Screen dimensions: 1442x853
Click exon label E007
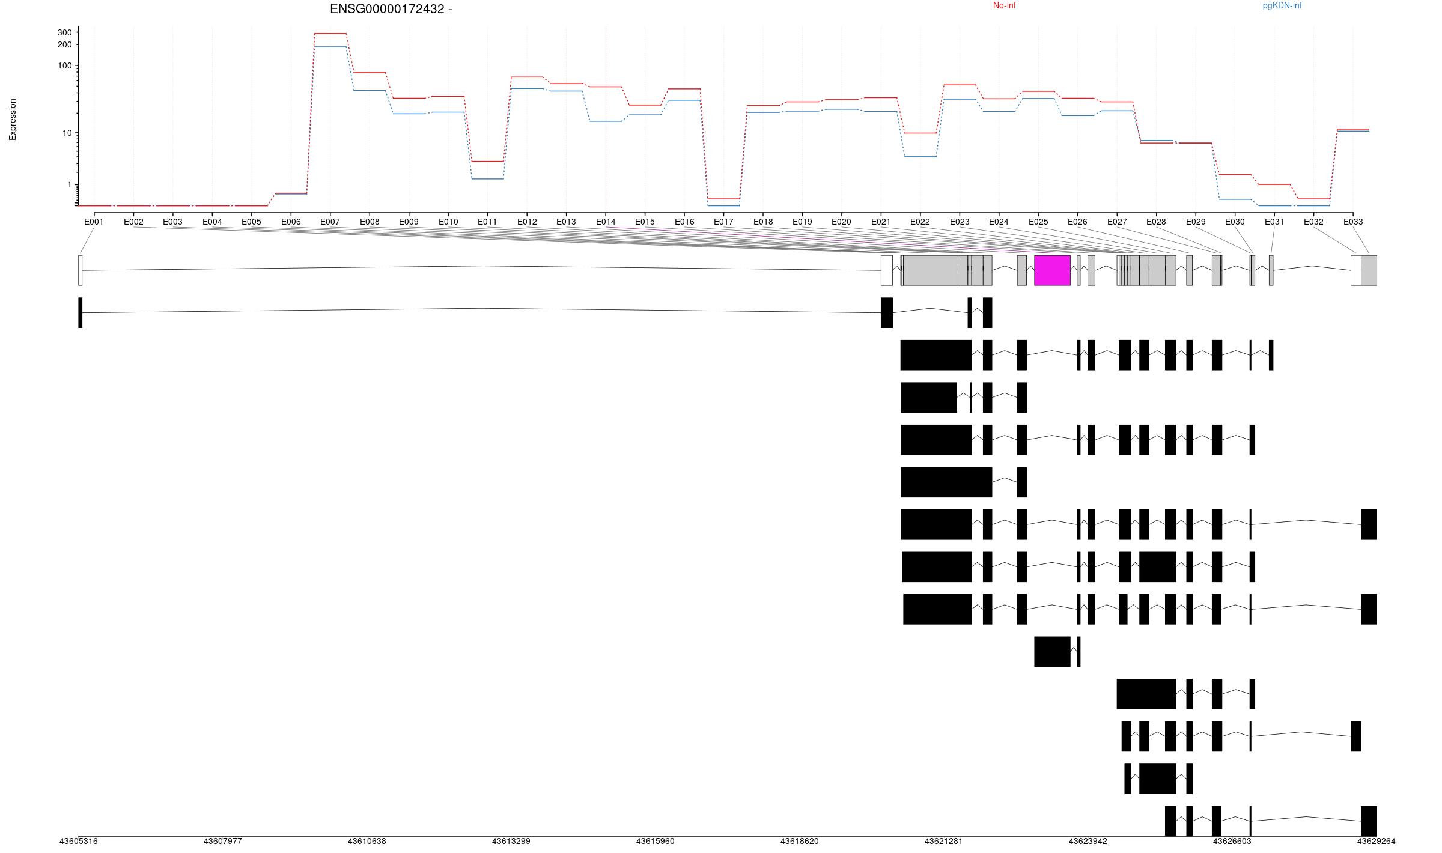coord(330,222)
